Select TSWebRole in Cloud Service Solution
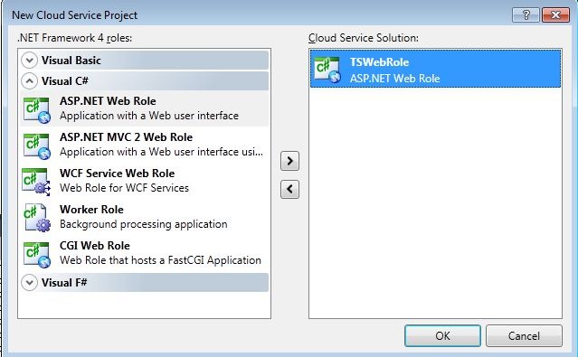The height and width of the screenshot is (357, 578). click(435, 69)
